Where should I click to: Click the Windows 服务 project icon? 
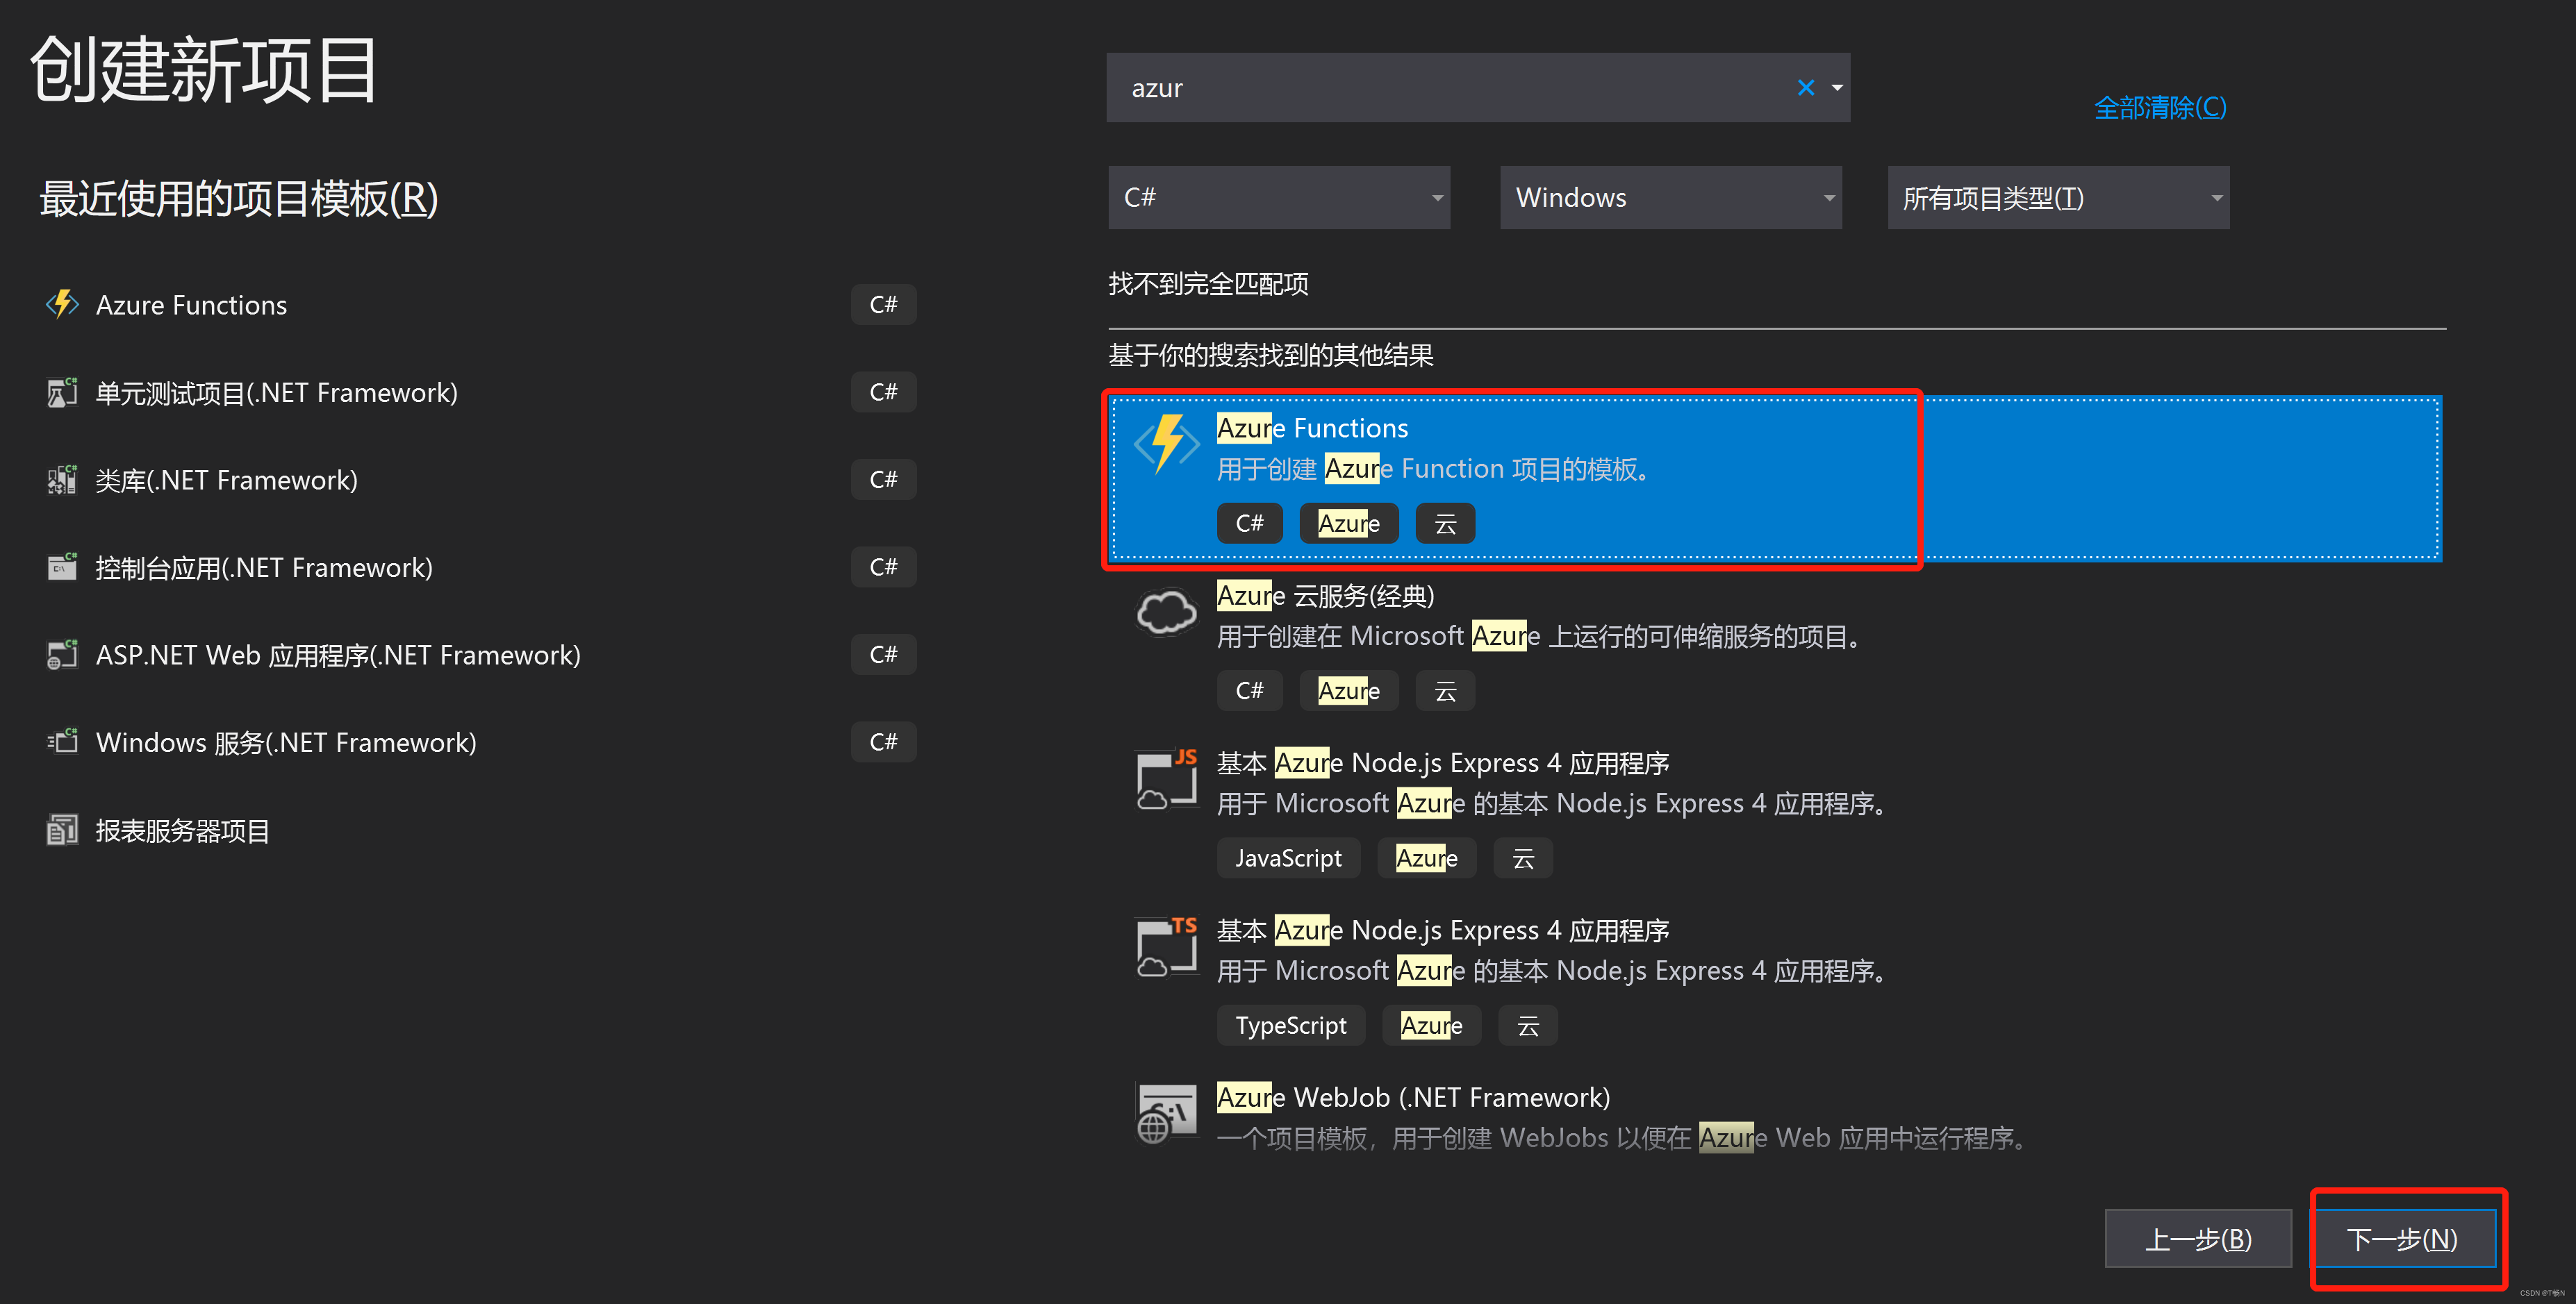click(x=62, y=742)
